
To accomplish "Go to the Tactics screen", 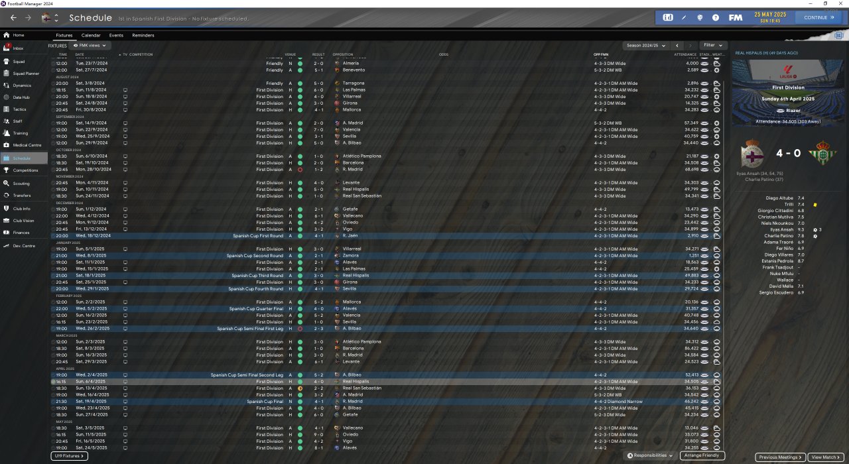I will 19,109.
